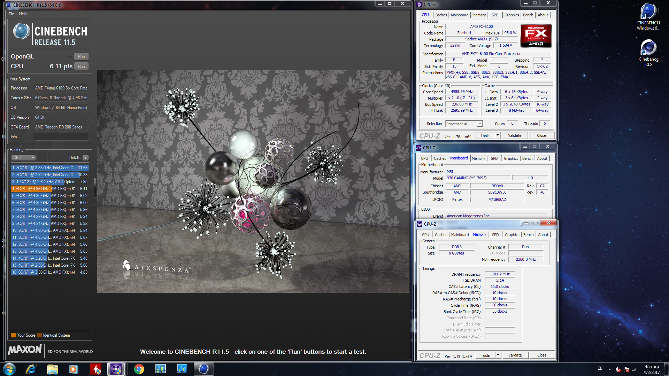Image resolution: width=669 pixels, height=376 pixels.
Task: Click the Cinebench globe logo in the header
Action: click(22, 32)
